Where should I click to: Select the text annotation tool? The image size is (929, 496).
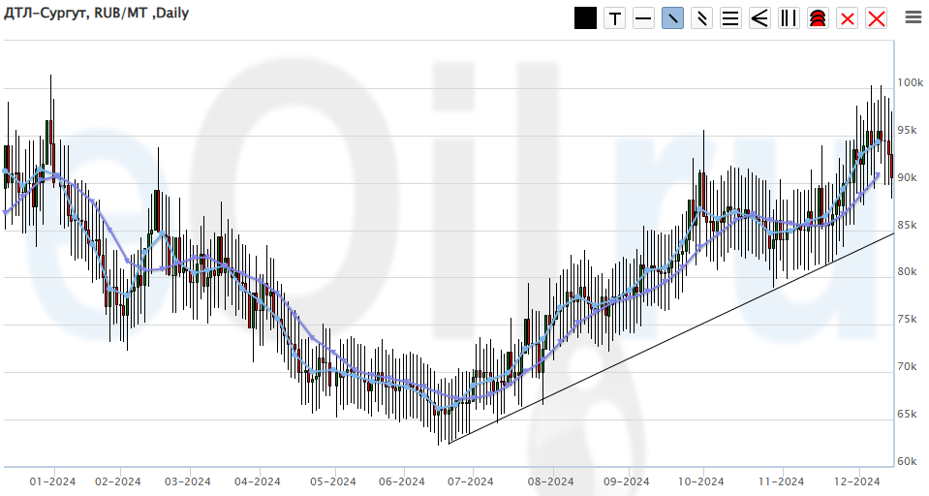pyautogui.click(x=614, y=18)
